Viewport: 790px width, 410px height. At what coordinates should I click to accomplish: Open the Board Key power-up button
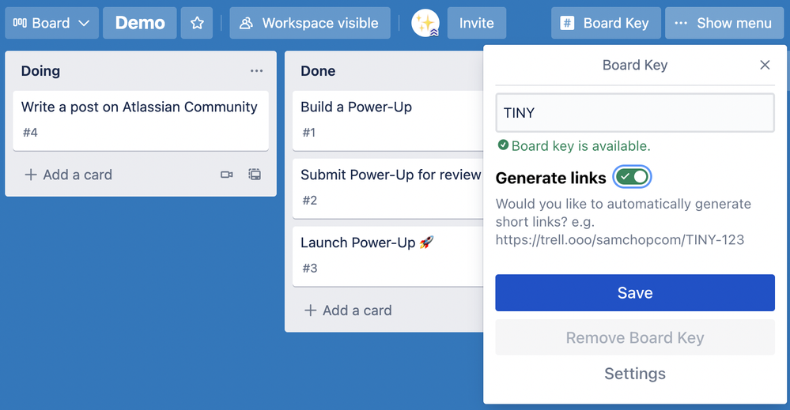tap(606, 23)
